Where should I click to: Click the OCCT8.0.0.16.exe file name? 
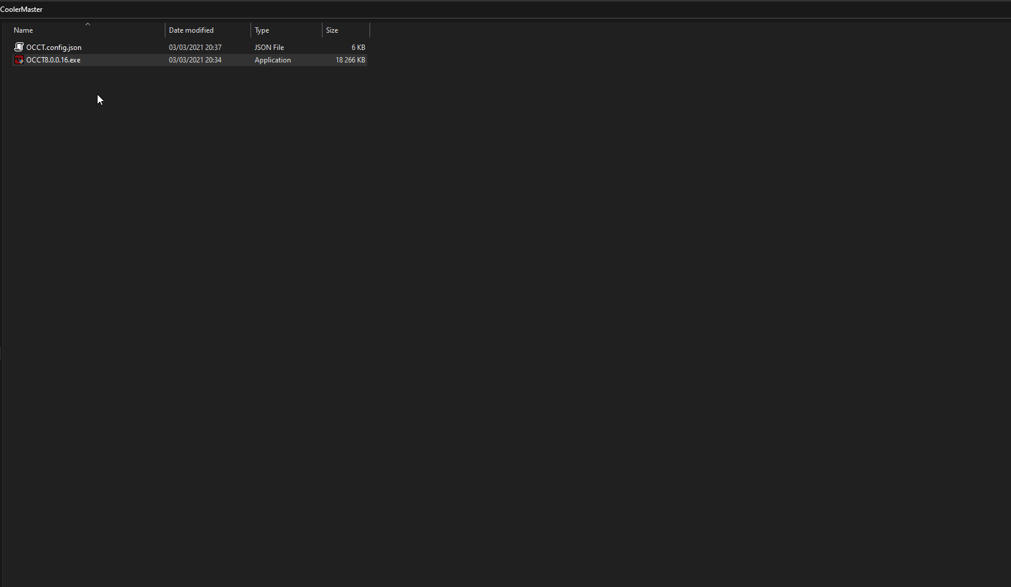53,60
